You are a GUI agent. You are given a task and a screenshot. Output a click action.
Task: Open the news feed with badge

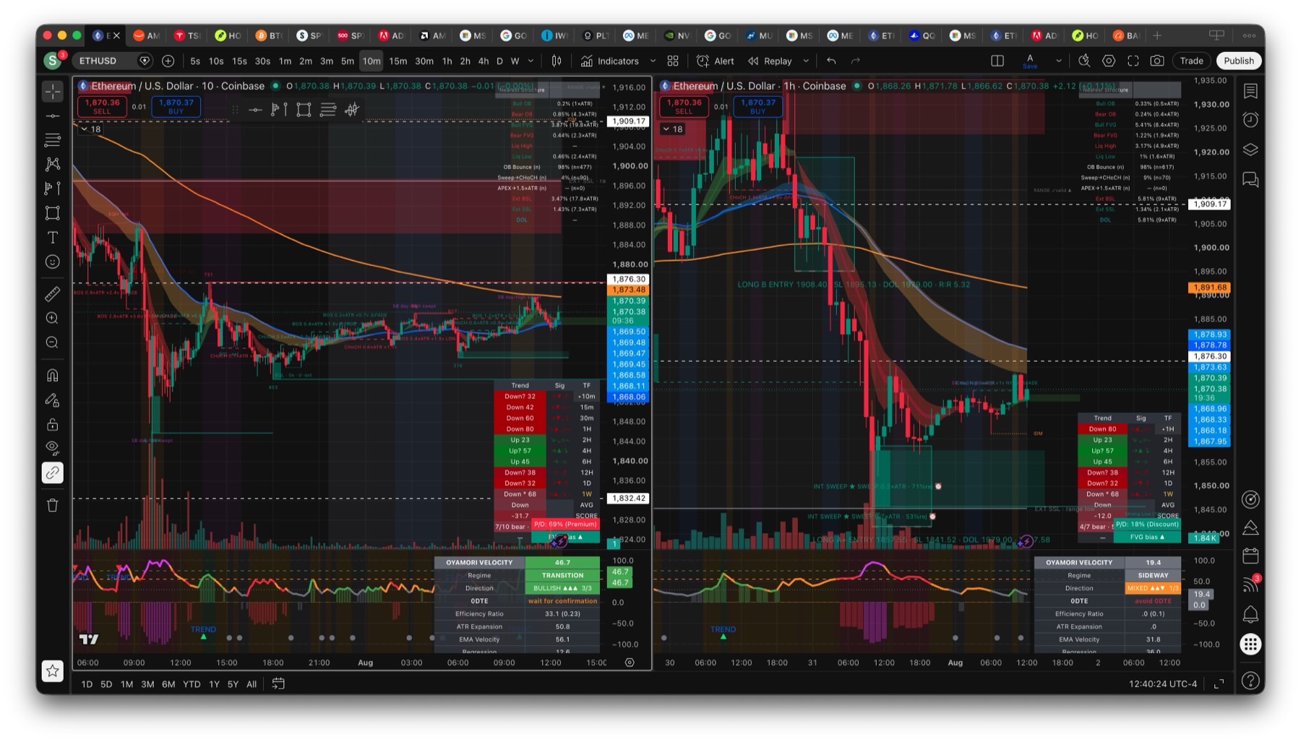pyautogui.click(x=1250, y=584)
